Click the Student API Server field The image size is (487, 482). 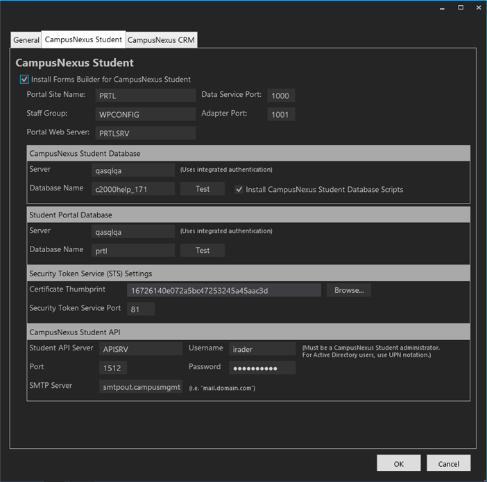click(141, 349)
